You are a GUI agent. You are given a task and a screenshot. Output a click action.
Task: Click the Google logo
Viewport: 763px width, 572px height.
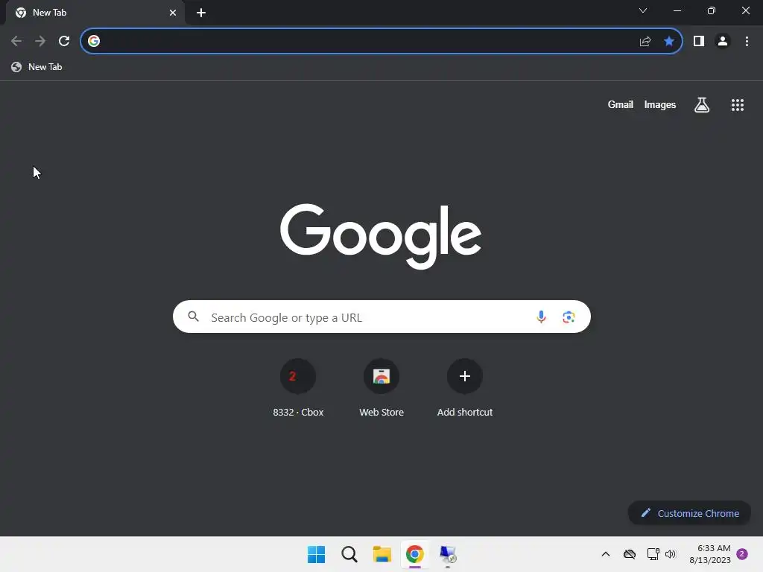click(381, 236)
